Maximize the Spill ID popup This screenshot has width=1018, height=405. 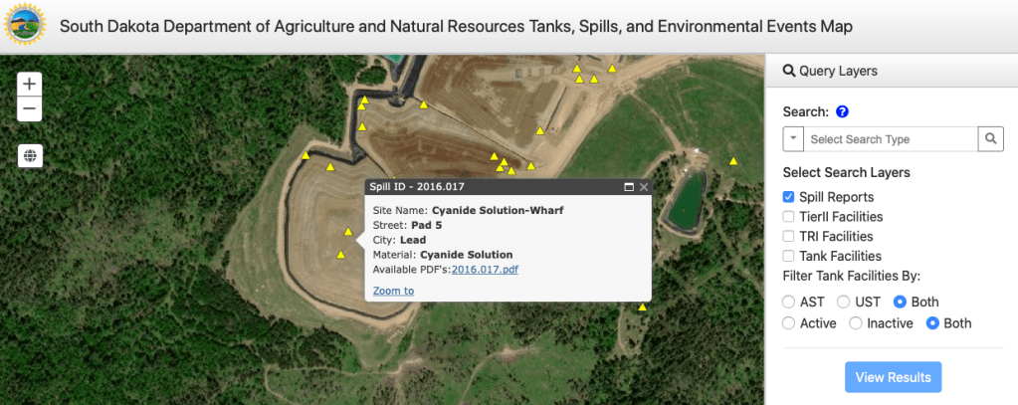coord(628,186)
